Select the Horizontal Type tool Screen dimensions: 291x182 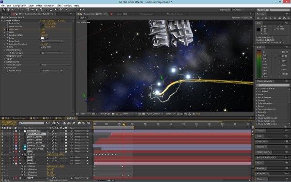[41, 10]
